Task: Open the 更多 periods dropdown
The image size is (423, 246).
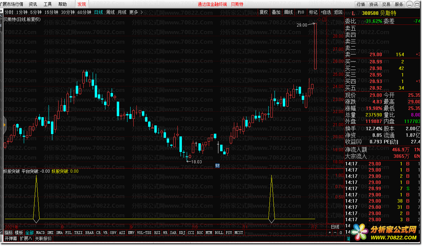Action: coord(135,12)
